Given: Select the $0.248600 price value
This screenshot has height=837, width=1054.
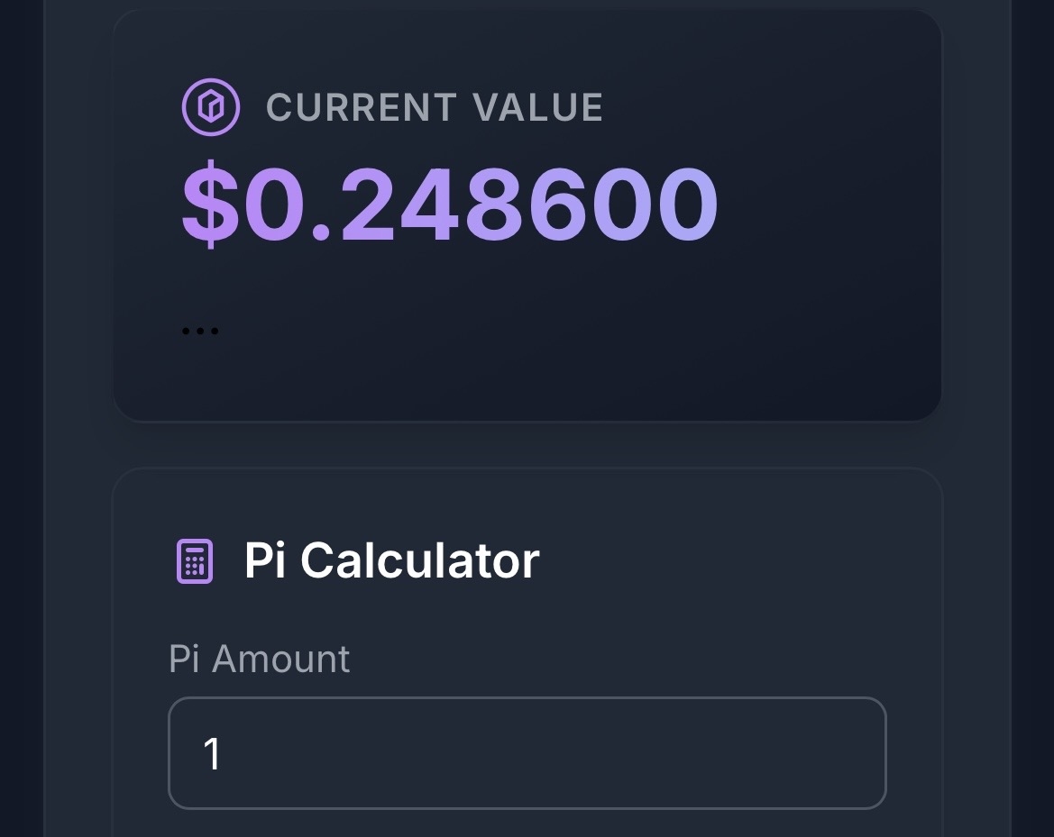Looking at the screenshot, I should pos(450,205).
